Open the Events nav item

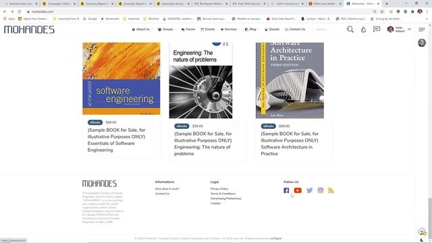click(208, 29)
